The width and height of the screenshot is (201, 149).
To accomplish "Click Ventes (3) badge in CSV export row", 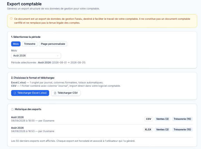I will [x=162, y=119].
